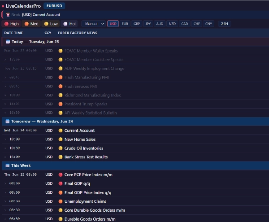Select the Tomorrow — Wednesday, Jun 24 header

(135, 122)
